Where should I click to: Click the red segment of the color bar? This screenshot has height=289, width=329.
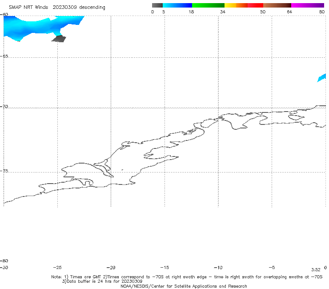[x=255, y=5]
